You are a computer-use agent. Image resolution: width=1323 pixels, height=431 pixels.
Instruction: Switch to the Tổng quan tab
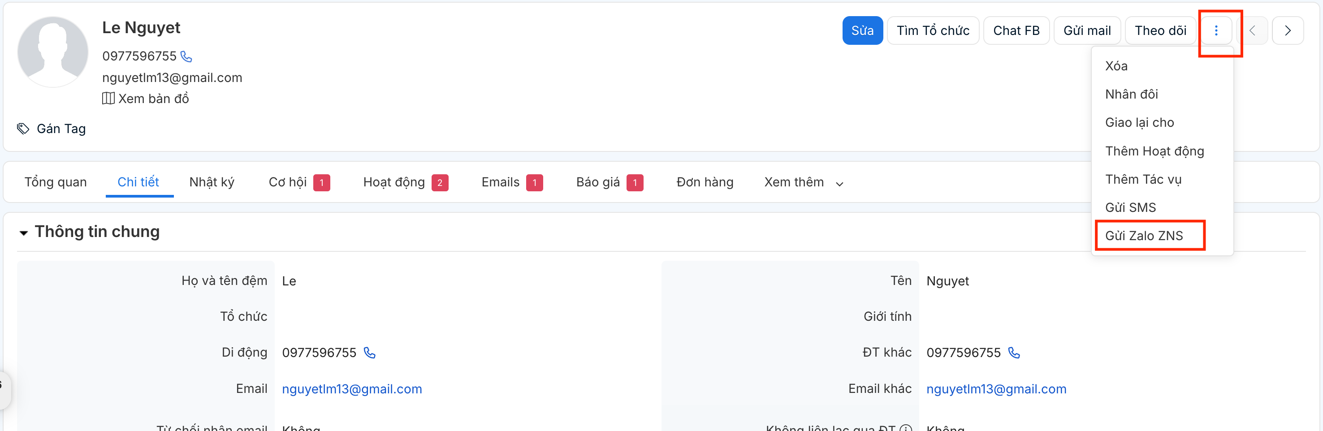point(56,182)
